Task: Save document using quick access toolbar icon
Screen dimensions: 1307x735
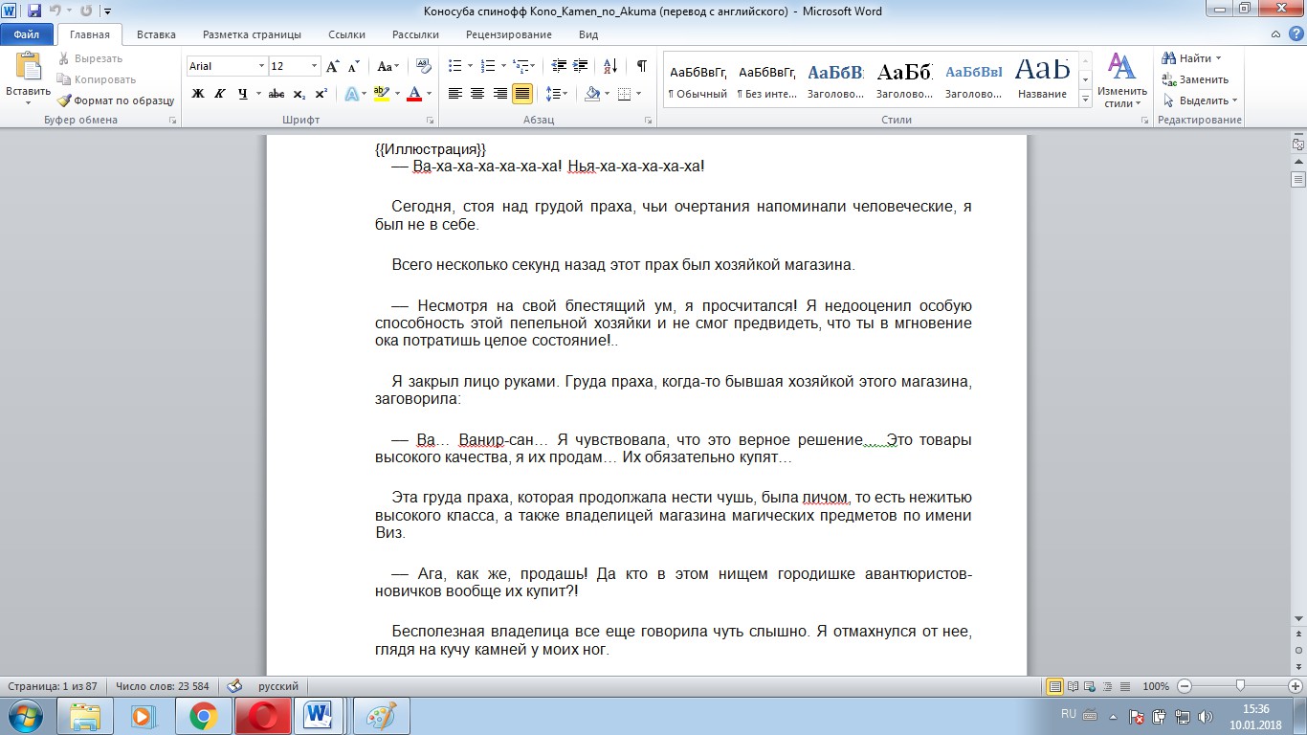Action: point(34,11)
